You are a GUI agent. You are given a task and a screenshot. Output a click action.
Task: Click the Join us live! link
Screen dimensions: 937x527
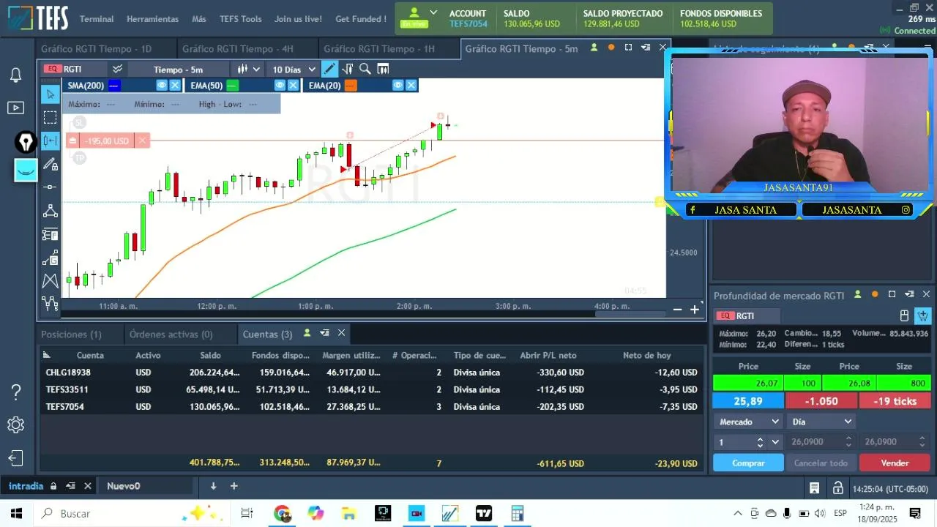[298, 19]
